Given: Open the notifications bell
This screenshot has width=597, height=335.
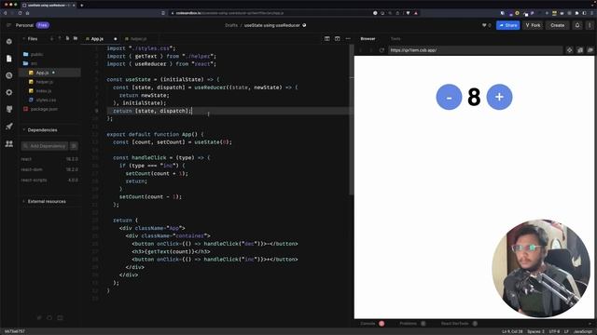Looking at the screenshot, I should 577,25.
